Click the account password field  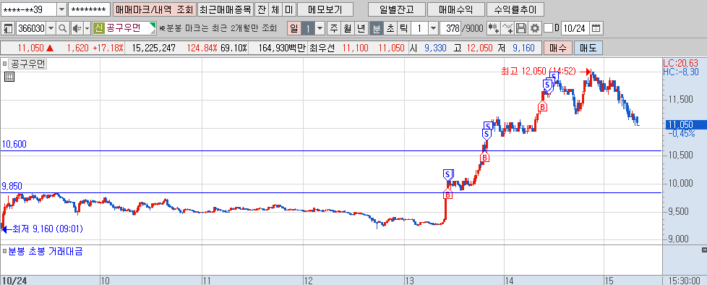point(89,9)
